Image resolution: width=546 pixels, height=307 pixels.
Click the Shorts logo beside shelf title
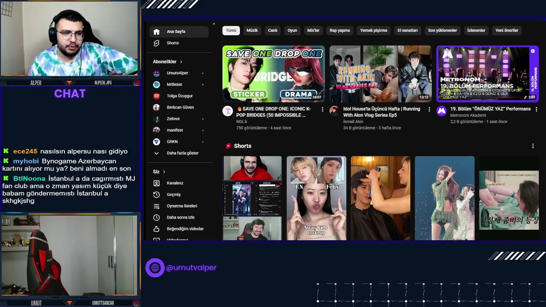[x=228, y=146]
